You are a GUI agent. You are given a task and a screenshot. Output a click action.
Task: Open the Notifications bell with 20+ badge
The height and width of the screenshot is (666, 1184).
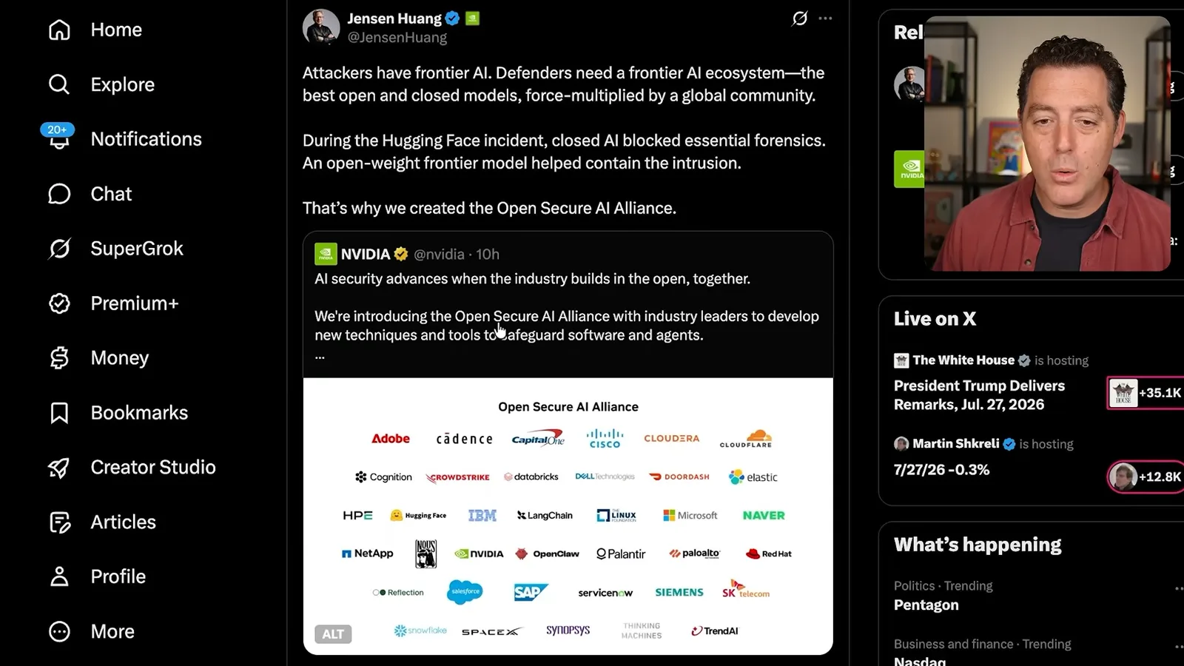point(58,137)
